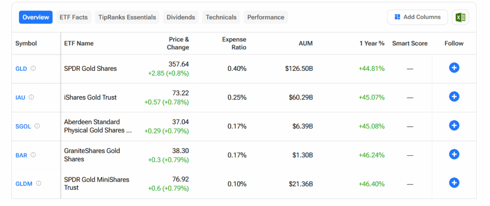This screenshot has height=206, width=490.
Task: Switch to the ETF Facts tab
Action: [x=74, y=17]
